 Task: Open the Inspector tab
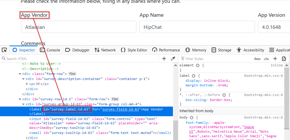tap(23, 50)
